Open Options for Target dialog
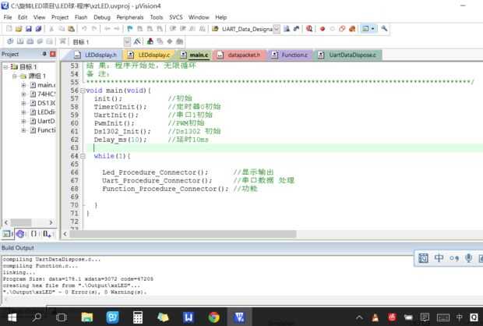Screen dimensions: 483x326 pyautogui.click(x=137, y=41)
